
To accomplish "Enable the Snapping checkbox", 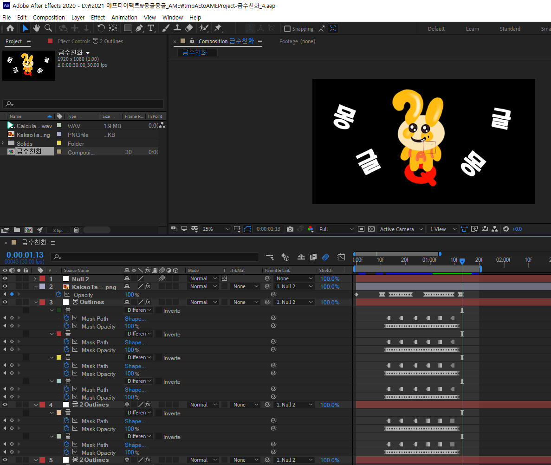I will click(287, 29).
